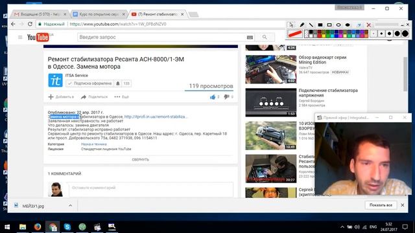Image resolution: width=415 pixels, height=233 pixels.
Task: Click the blue undo arrow in drawing toolbar
Action: (x=359, y=25)
